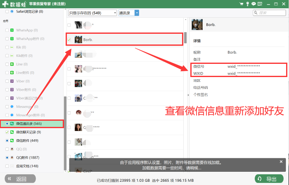Screen dimensions: 289x185
Task: Select Safari浏览记录 (8) in the sidebar
Action: pyautogui.click(x=29, y=12)
